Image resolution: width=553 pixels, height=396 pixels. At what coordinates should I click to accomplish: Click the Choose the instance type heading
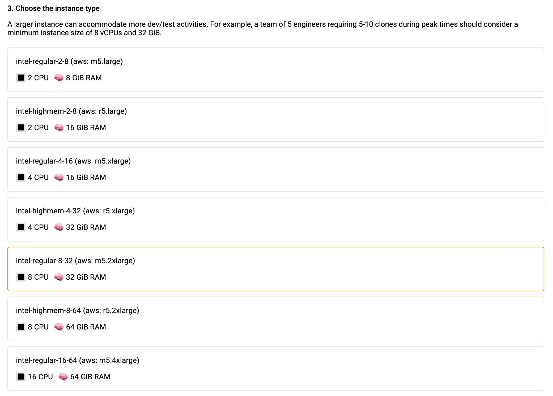(54, 8)
